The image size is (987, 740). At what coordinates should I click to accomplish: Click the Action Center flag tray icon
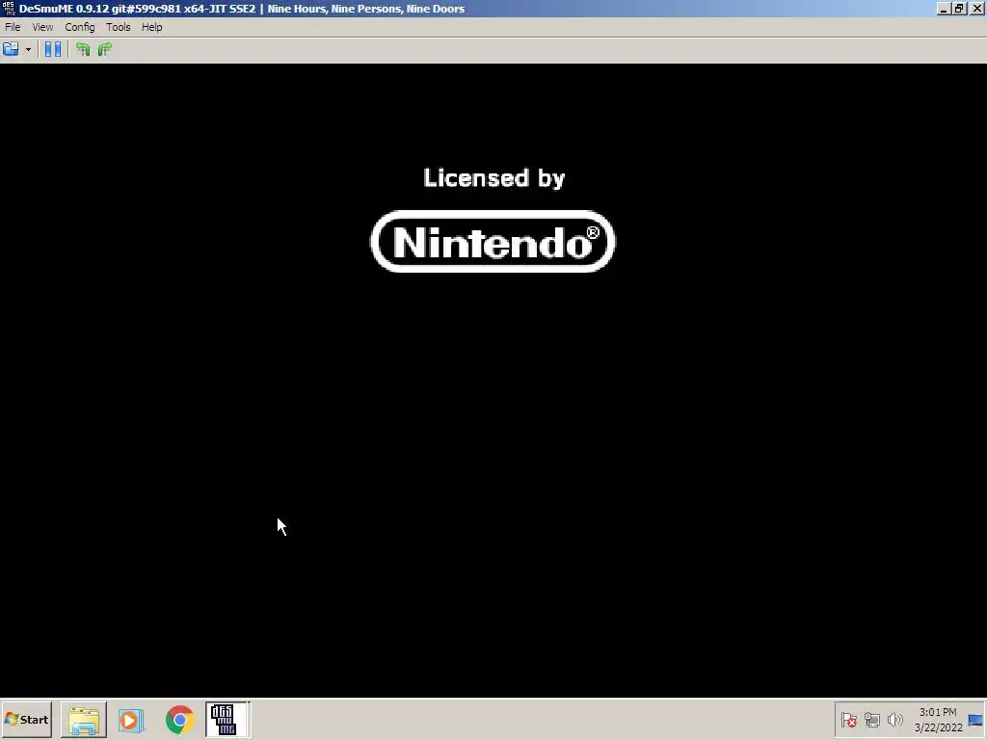click(x=848, y=719)
